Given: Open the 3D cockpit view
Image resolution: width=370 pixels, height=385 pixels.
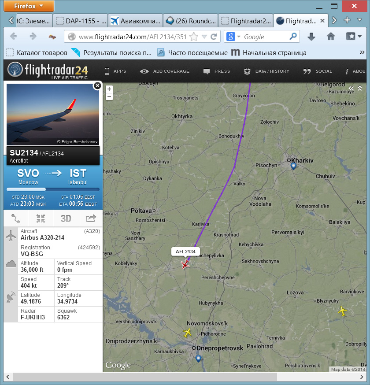Looking at the screenshot, I should pyautogui.click(x=66, y=218).
